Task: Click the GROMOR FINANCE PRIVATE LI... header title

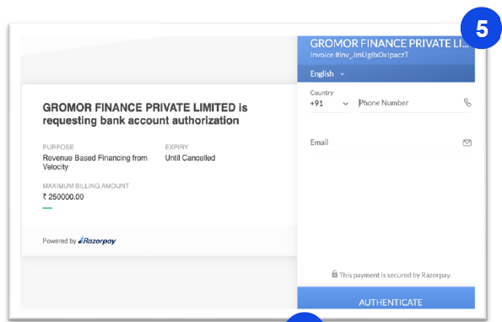Action: [389, 44]
